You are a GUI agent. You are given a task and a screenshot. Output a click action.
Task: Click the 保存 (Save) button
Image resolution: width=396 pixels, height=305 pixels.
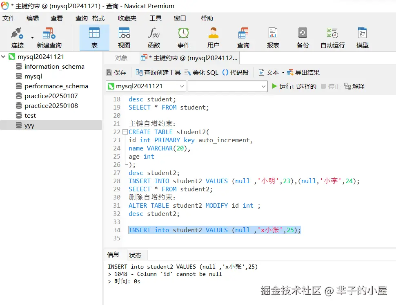(x=116, y=73)
